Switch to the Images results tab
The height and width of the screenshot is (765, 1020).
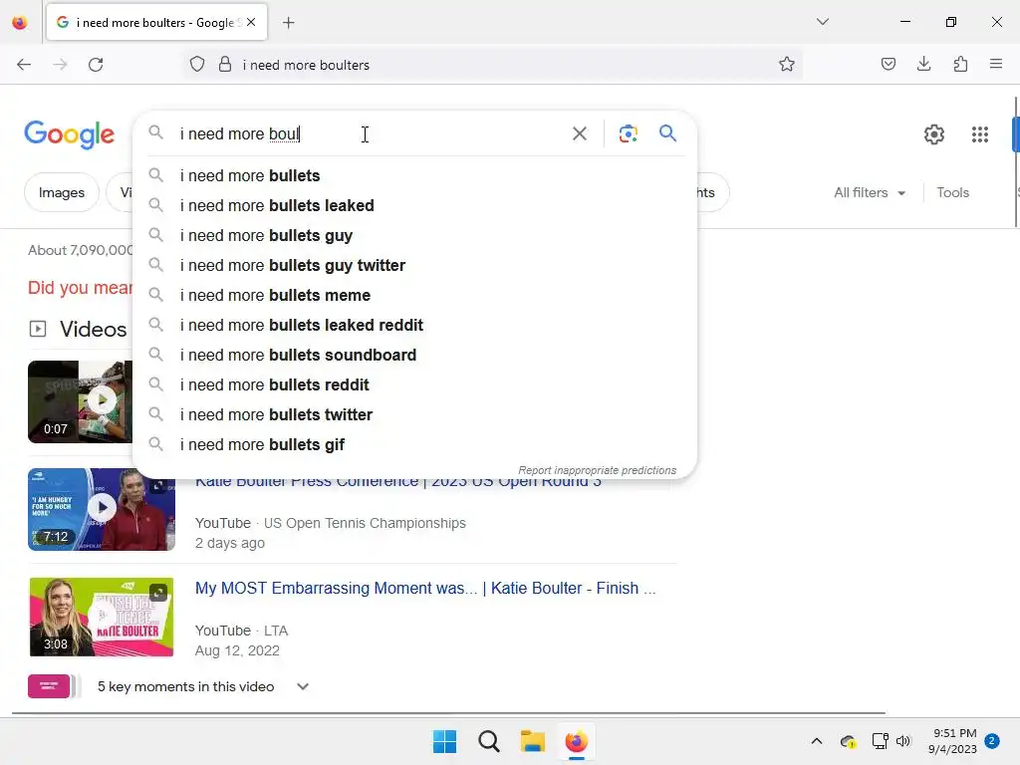61,192
